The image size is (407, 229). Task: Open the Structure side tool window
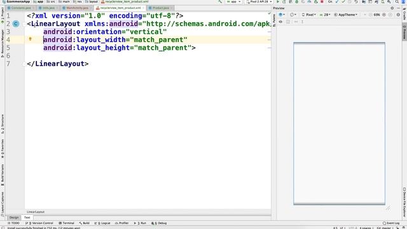(x=3, y=124)
